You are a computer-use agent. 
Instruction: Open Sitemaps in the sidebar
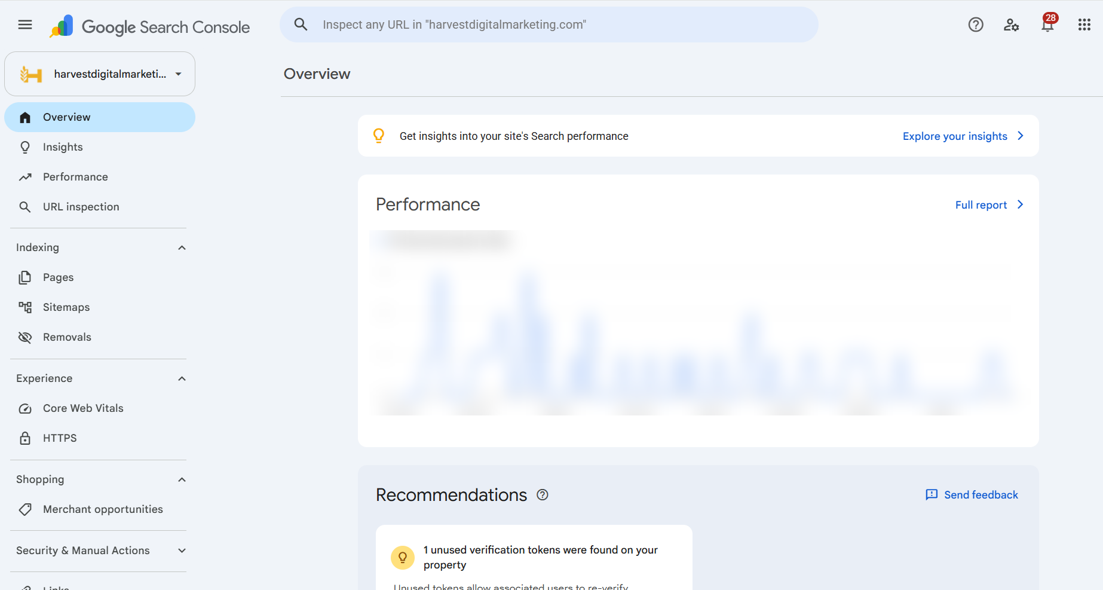click(100, 307)
